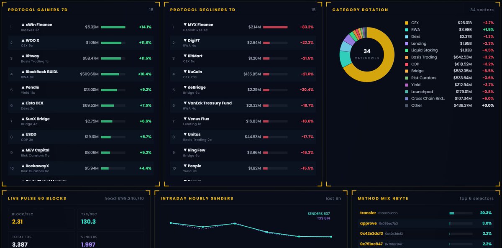Click the Basis Trading orange swatch
The height and width of the screenshot is (248, 502).
[406, 57]
